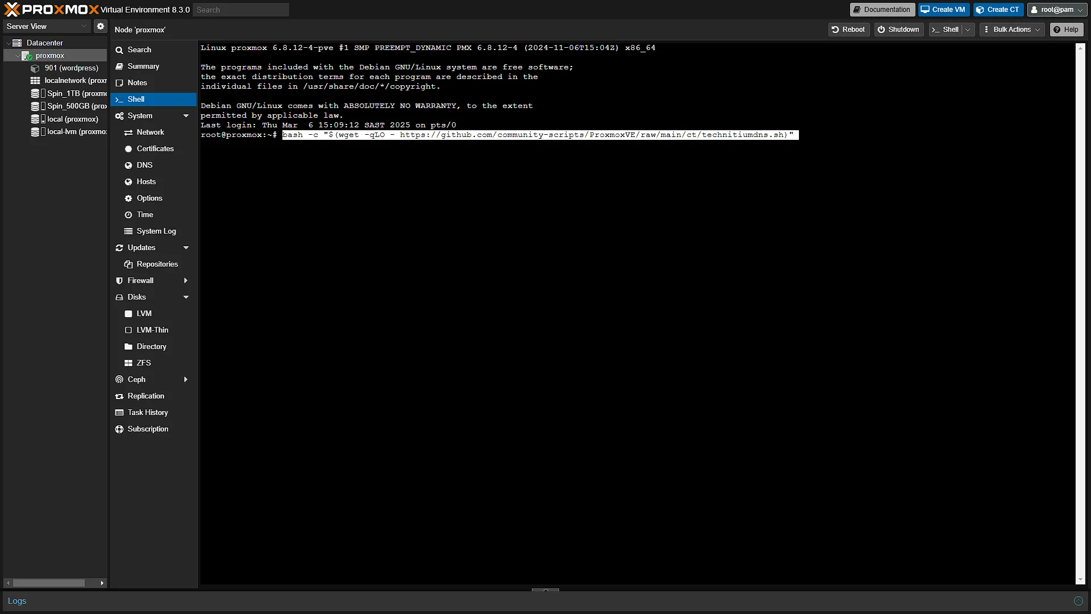The width and height of the screenshot is (1091, 614).
Task: Collapse the Datacenter tree node
Action: tap(8, 43)
